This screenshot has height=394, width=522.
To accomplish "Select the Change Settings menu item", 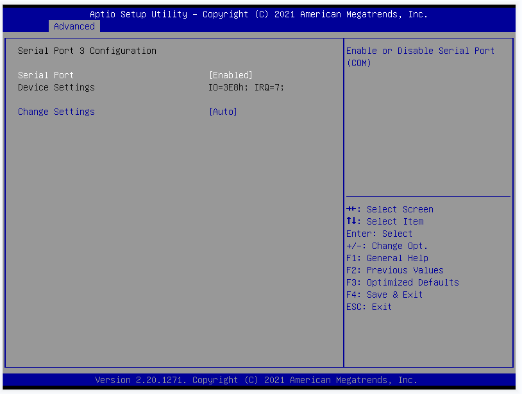I will (56, 112).
